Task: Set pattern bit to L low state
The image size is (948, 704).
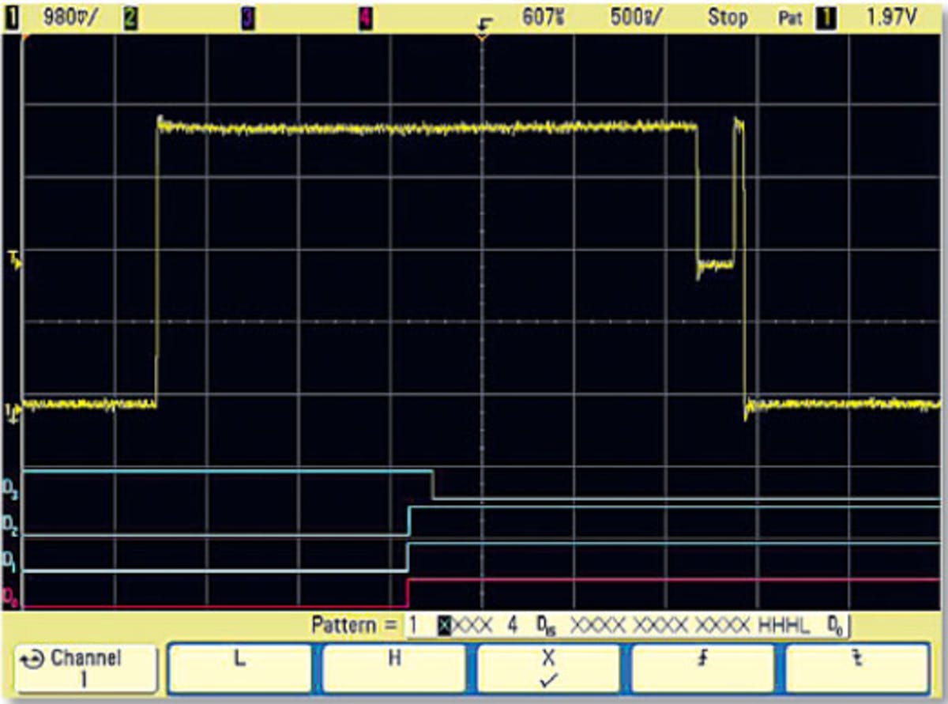Action: pos(238,669)
